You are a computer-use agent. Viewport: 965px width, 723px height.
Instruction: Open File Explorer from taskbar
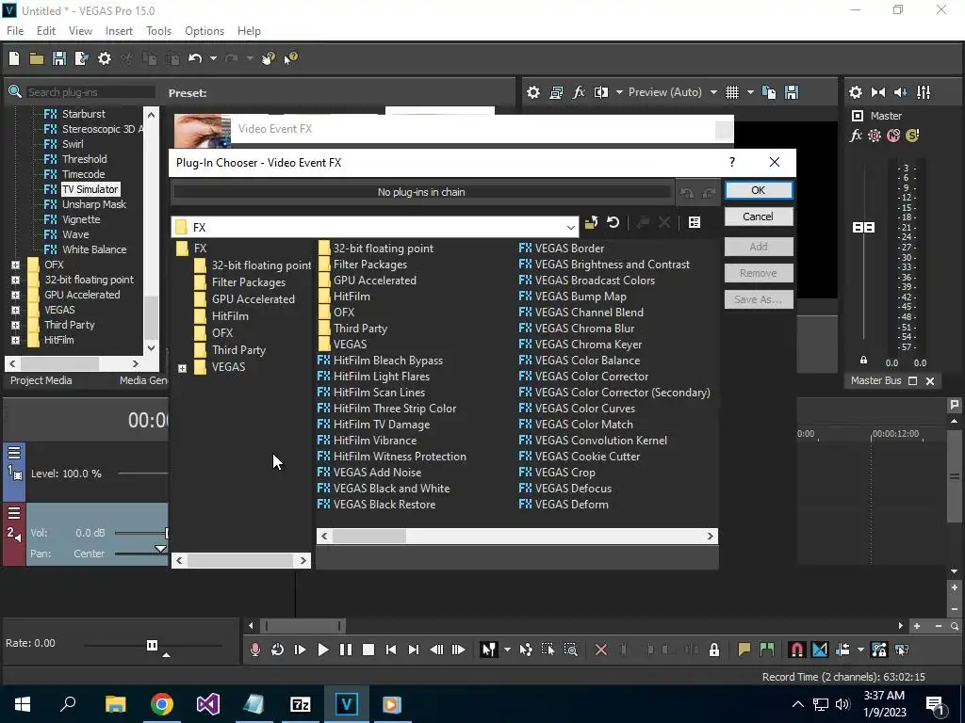click(x=115, y=704)
